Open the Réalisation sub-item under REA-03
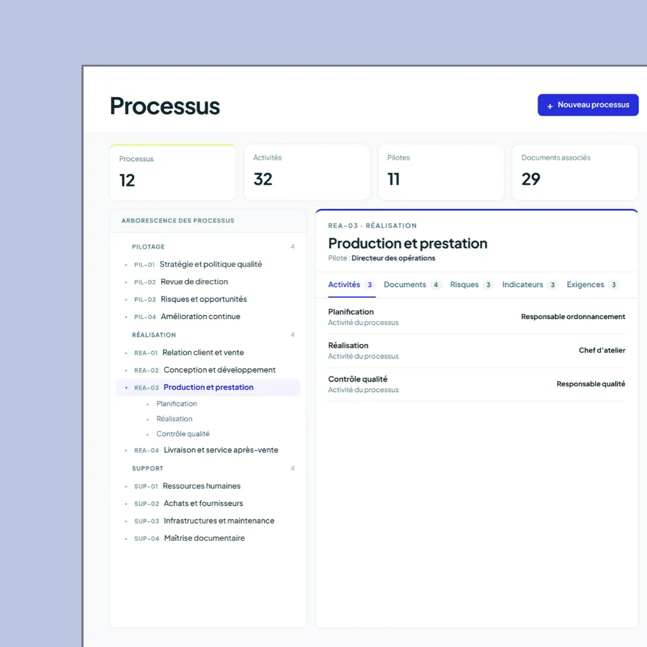647x647 pixels. 174,419
